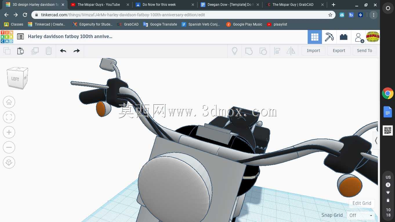Redo the last action
The width and height of the screenshot is (395, 222).
[77, 51]
